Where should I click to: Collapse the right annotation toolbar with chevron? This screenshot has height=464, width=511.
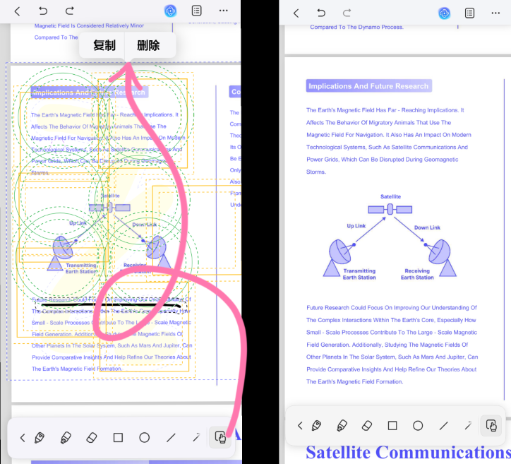pyautogui.click(x=300, y=425)
